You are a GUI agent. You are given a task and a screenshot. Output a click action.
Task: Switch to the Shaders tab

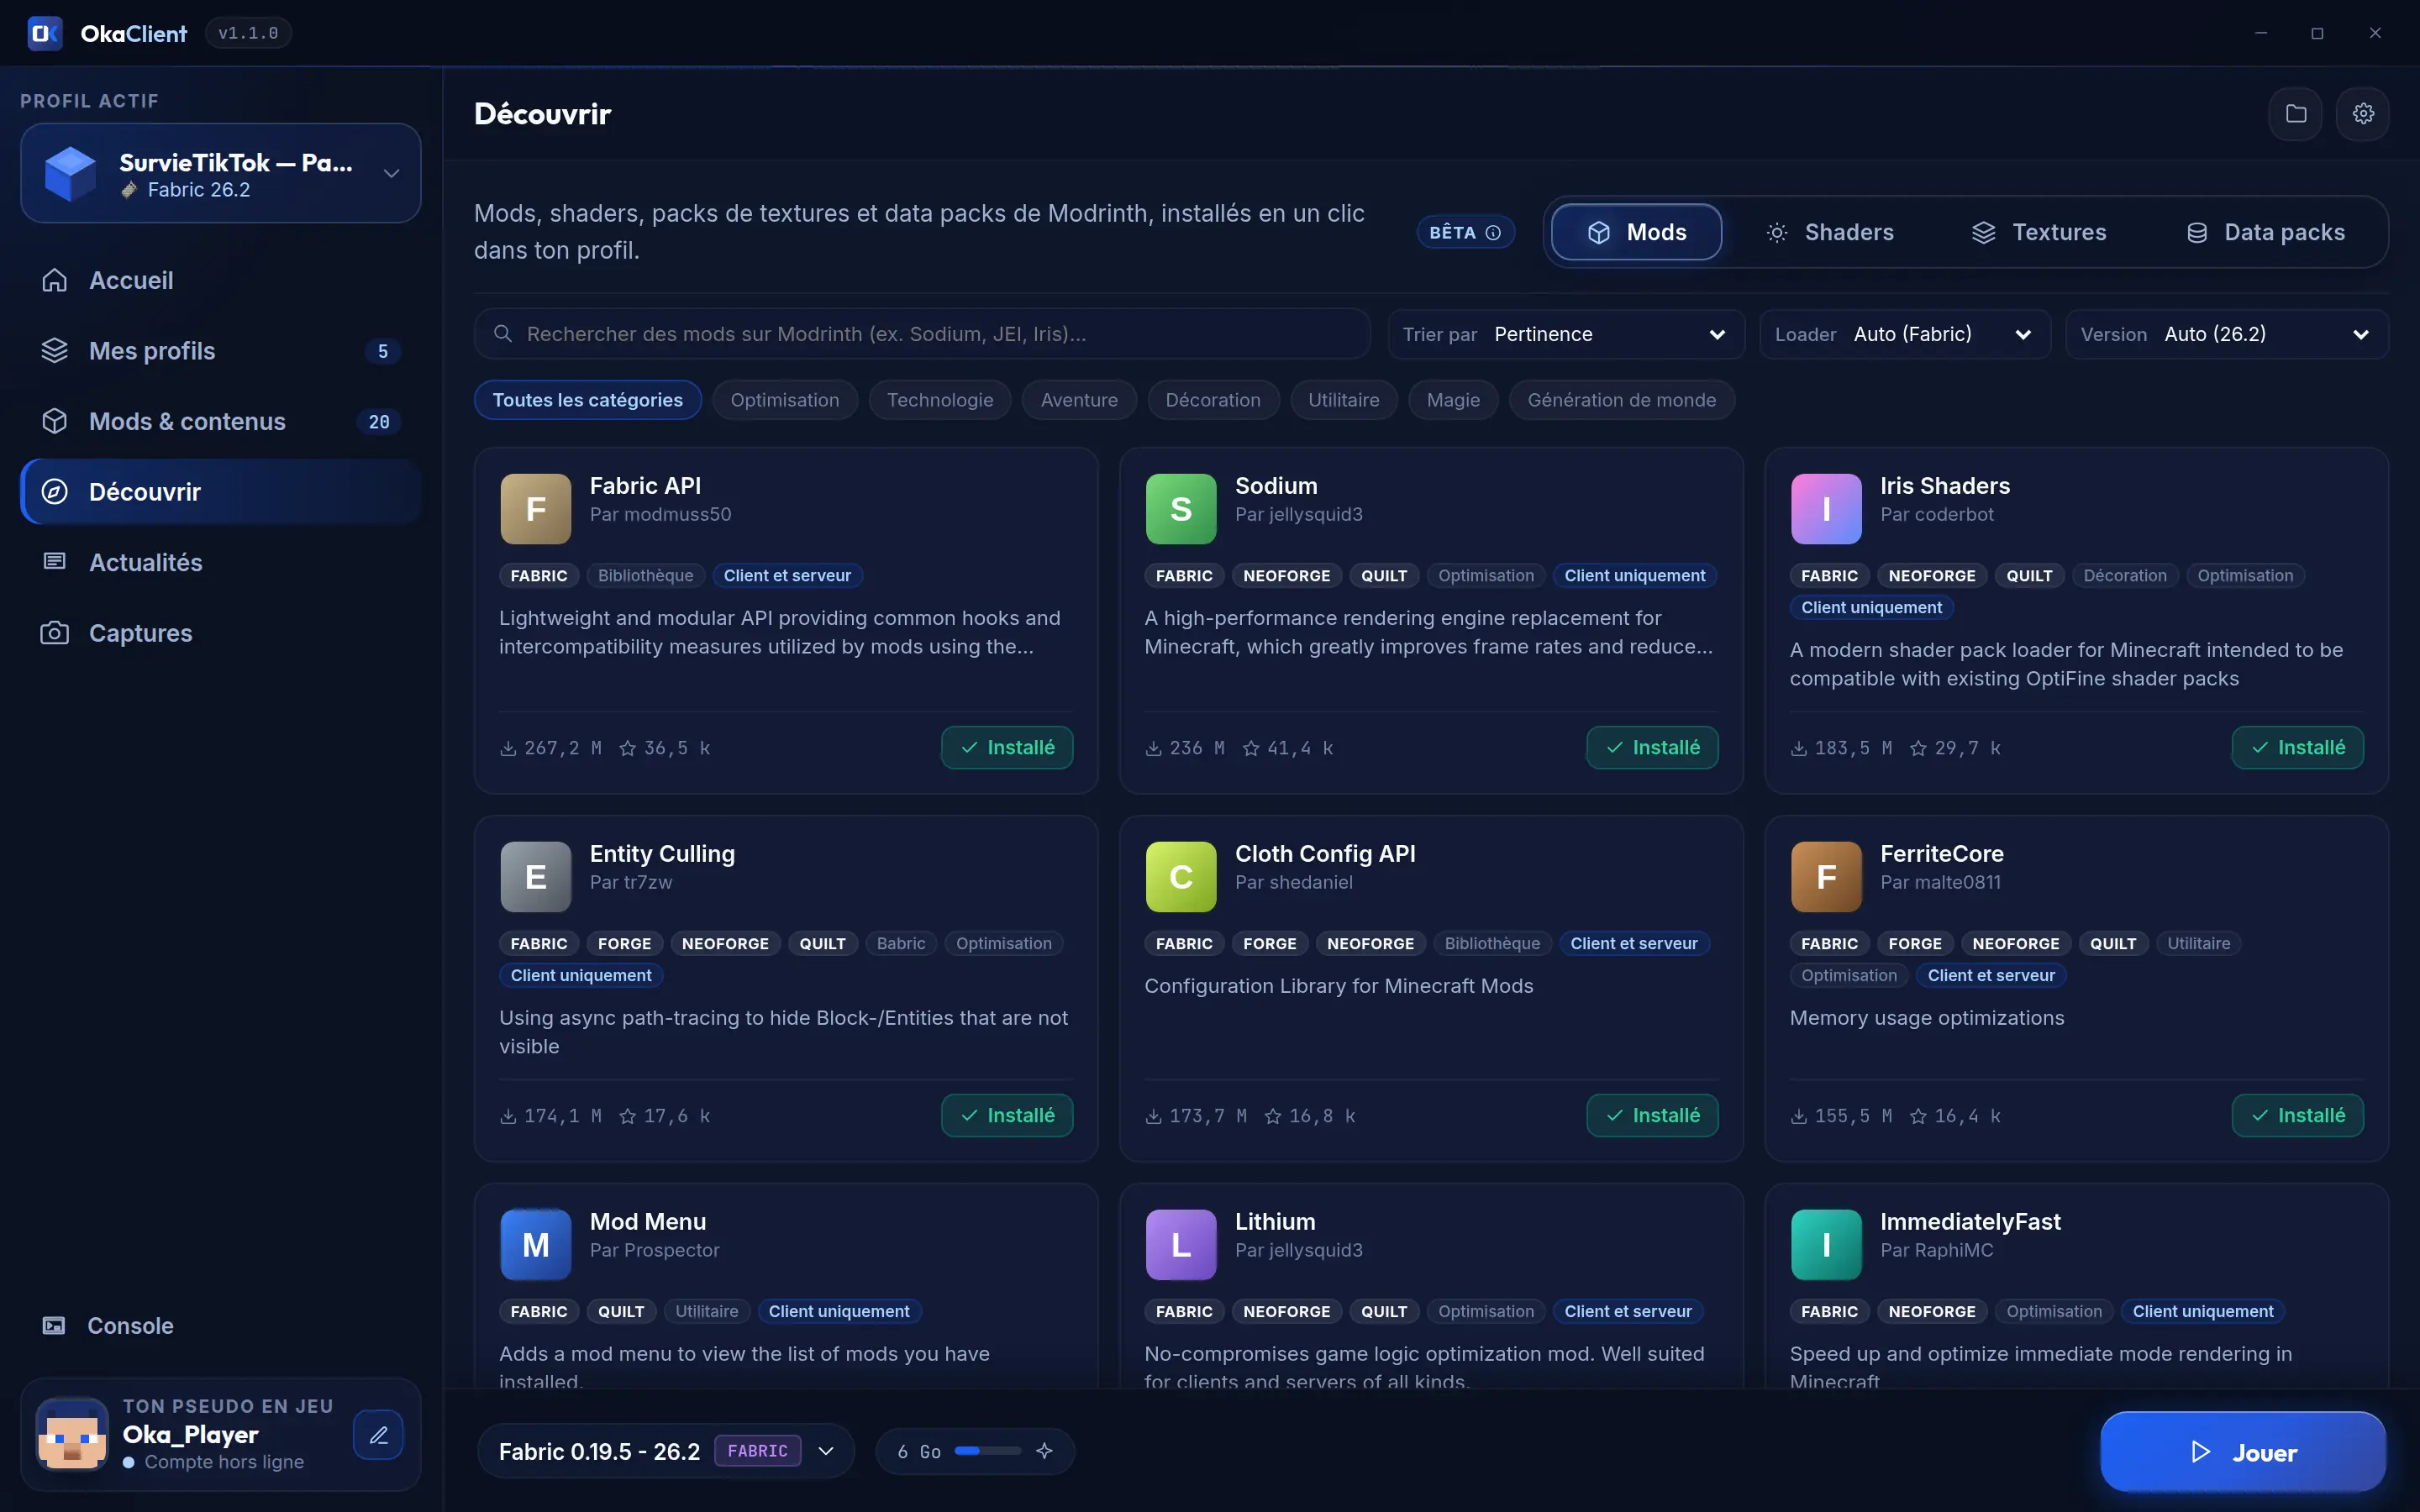tap(1830, 232)
